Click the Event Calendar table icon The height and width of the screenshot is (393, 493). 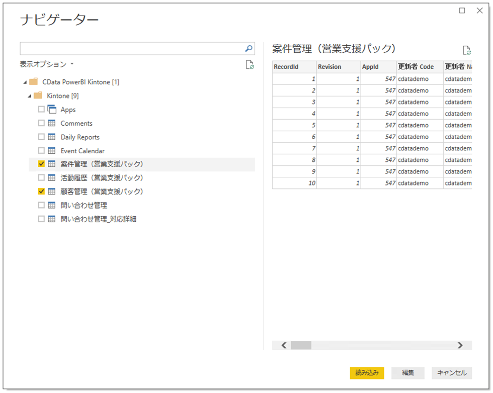[52, 151]
